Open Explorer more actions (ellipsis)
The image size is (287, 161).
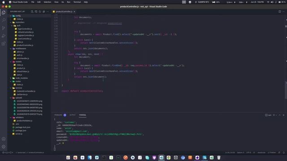48,12
